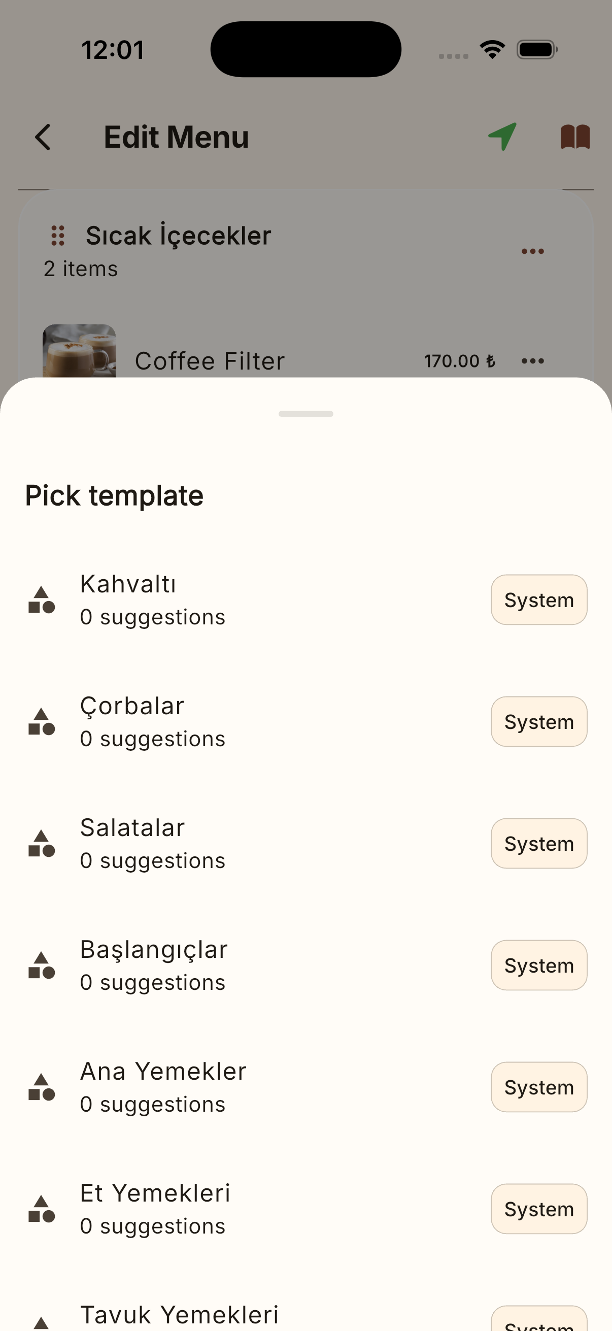
Task: Grab the Sıcak İçecekler drag handle
Action: point(58,236)
